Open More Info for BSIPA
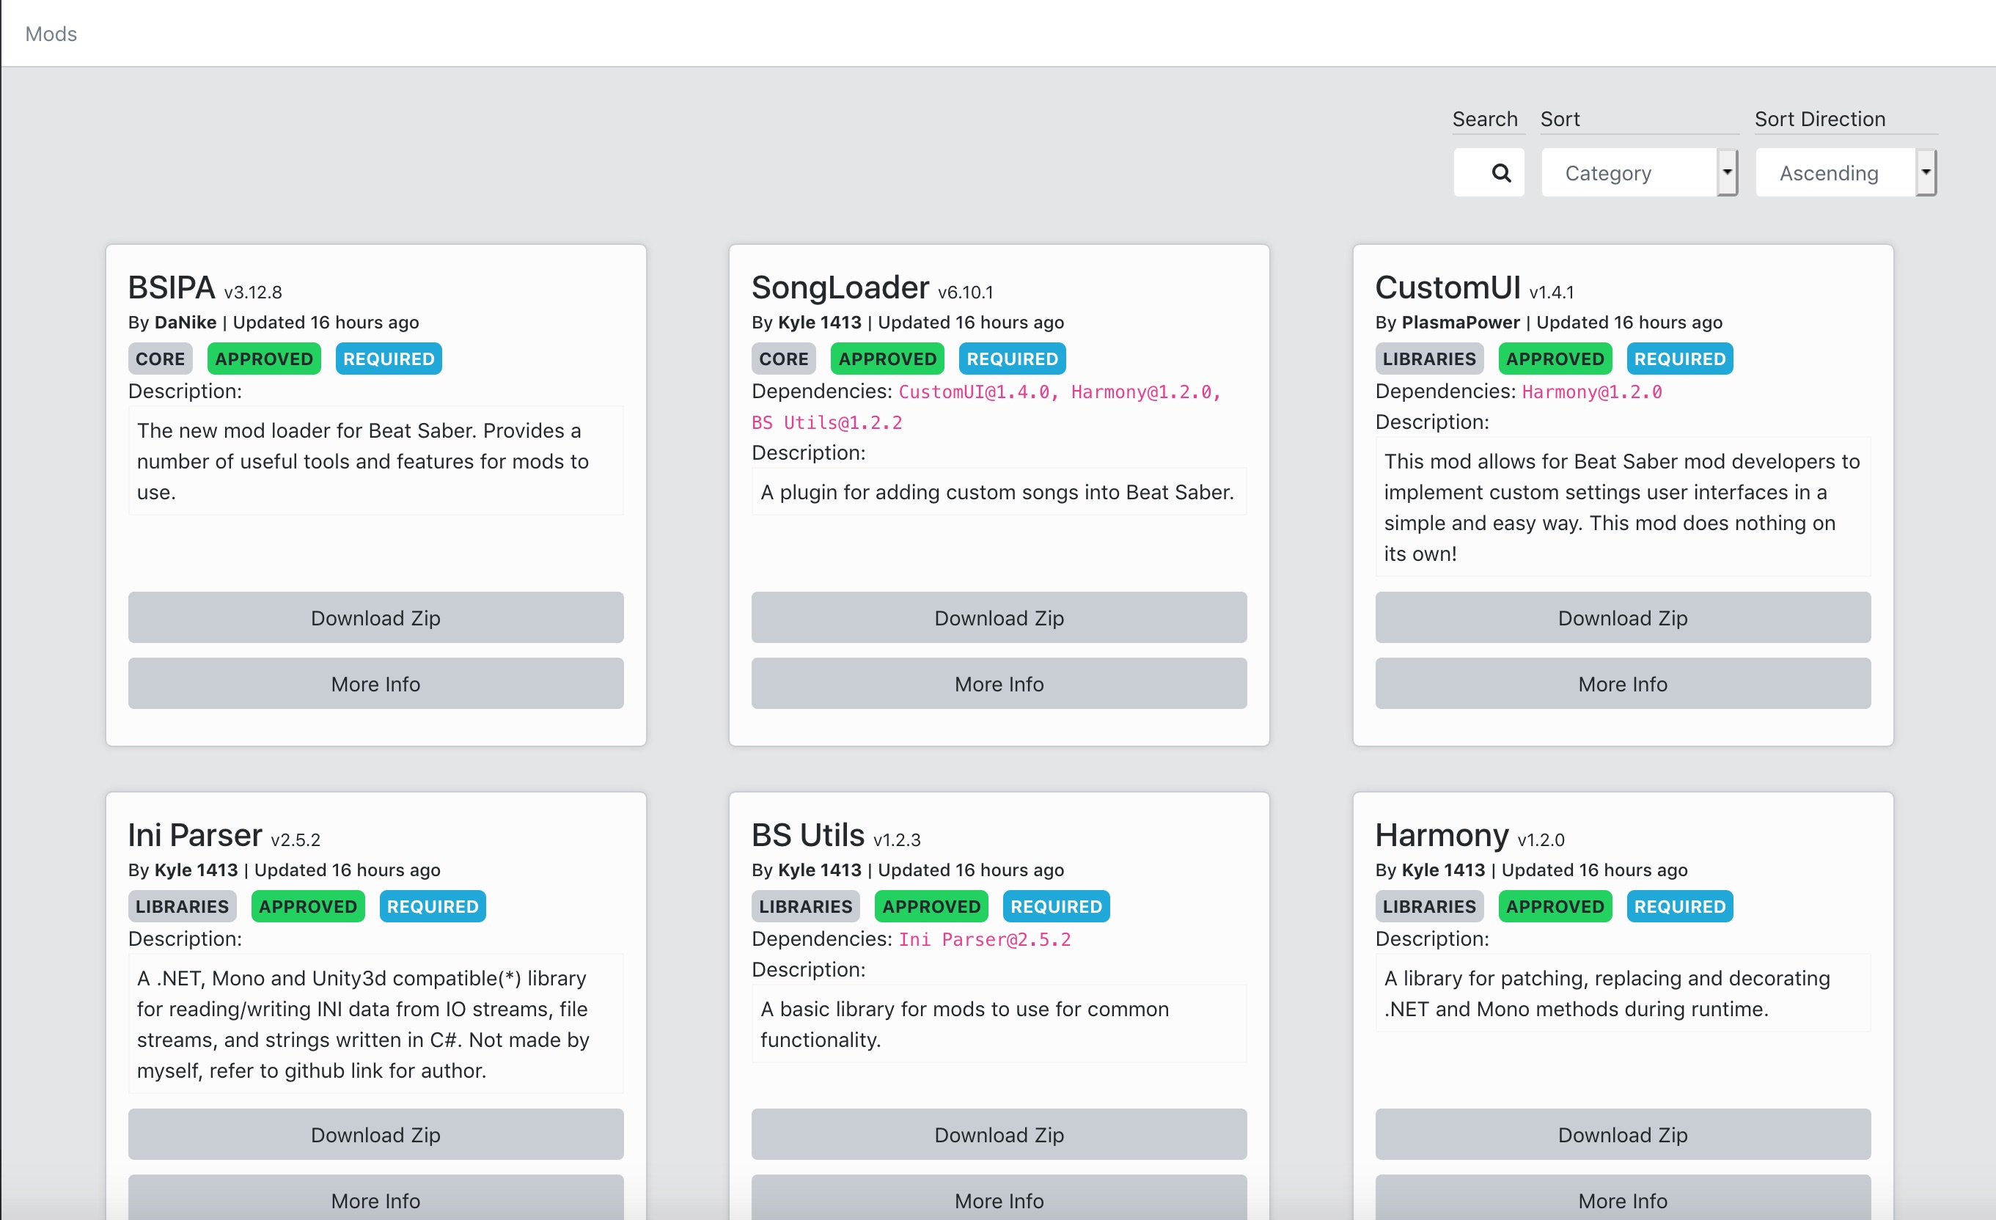1996x1220 pixels. pyautogui.click(x=376, y=684)
